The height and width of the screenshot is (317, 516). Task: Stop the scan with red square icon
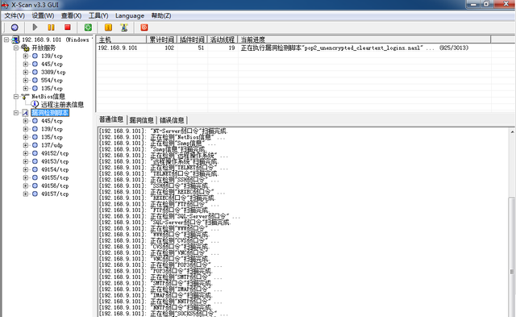tap(68, 27)
